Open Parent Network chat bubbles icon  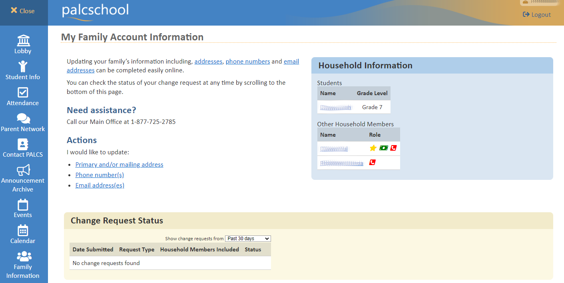coord(23,118)
